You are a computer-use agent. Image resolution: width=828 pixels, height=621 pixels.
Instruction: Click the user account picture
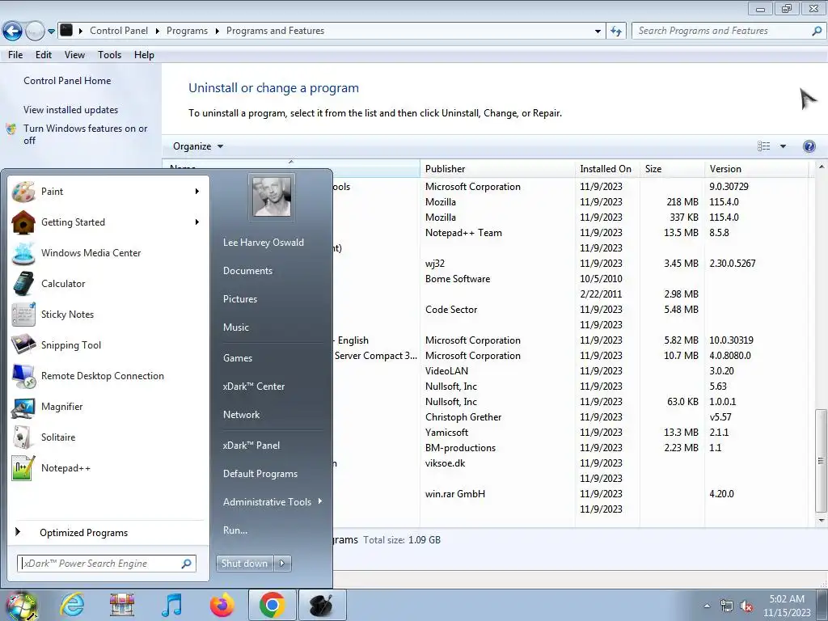[272, 196]
